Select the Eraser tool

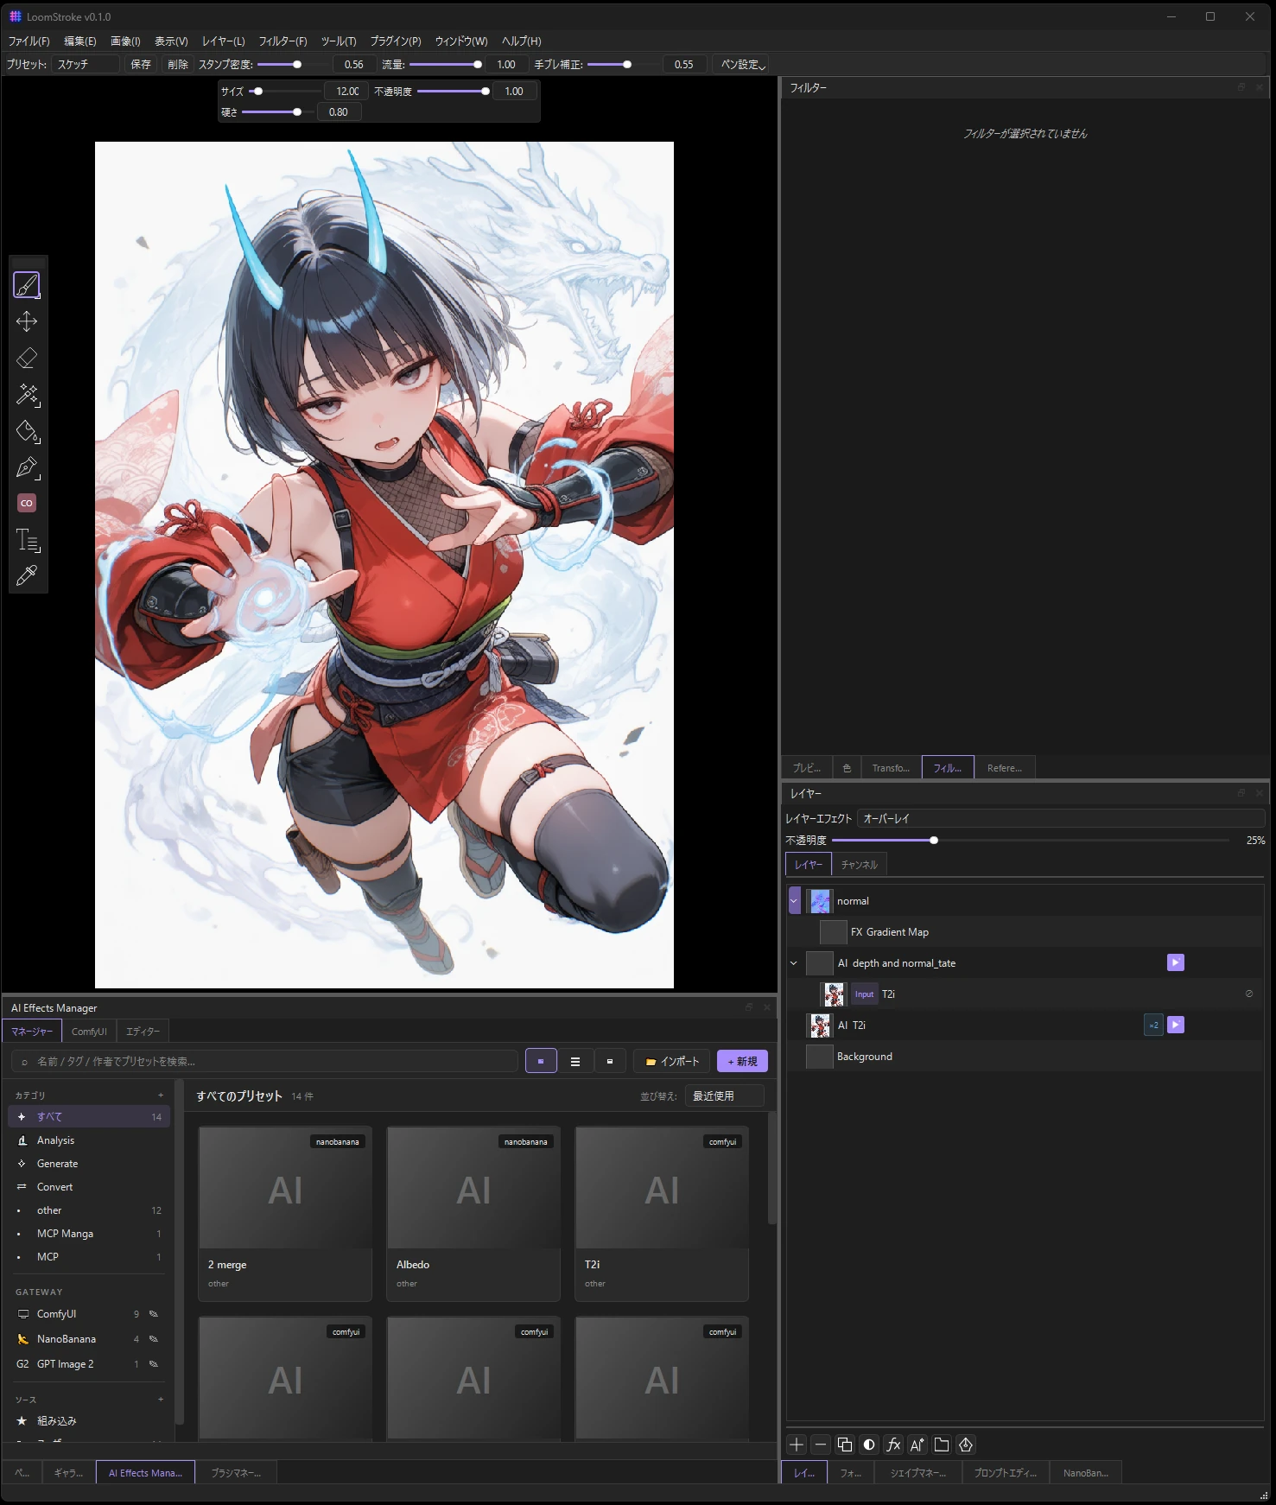[27, 358]
